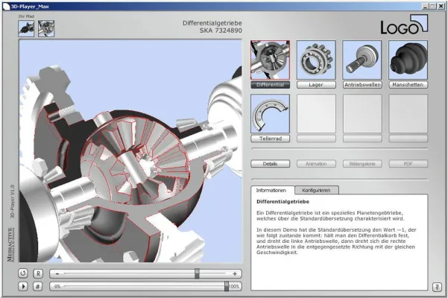Select the second path thumbnail under 'Ihr Pfad'
This screenshot has height=298, width=448.
[x=46, y=28]
